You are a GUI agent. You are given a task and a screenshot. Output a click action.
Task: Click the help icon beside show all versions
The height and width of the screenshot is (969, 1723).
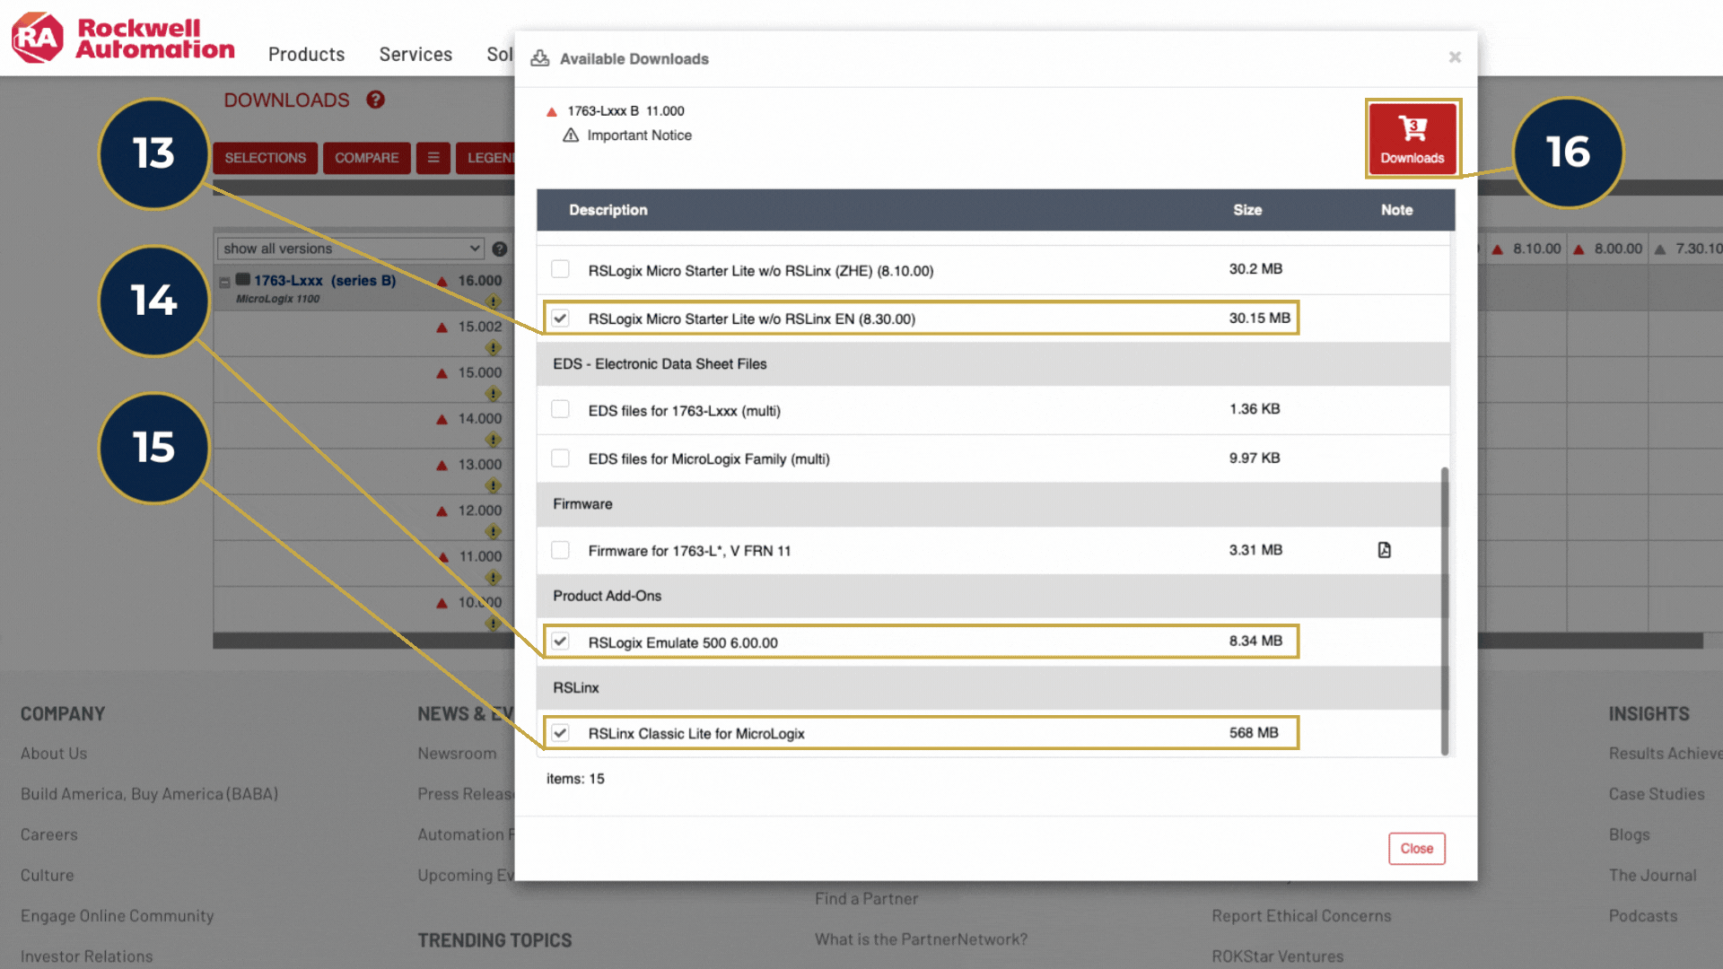[x=500, y=249]
